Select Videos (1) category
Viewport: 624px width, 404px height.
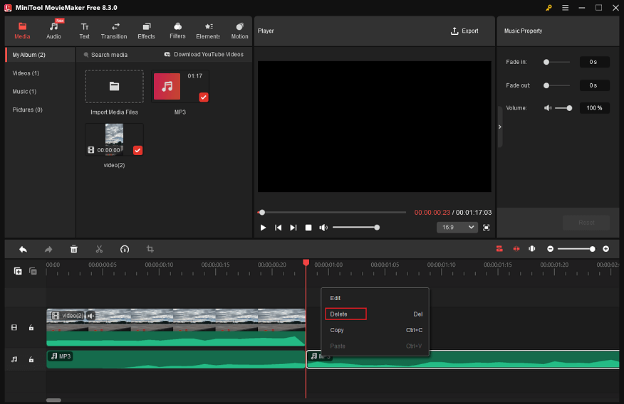pos(26,73)
